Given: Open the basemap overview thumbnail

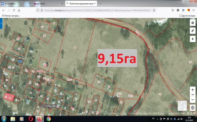Looking at the screenshot, I should tap(182, 106).
